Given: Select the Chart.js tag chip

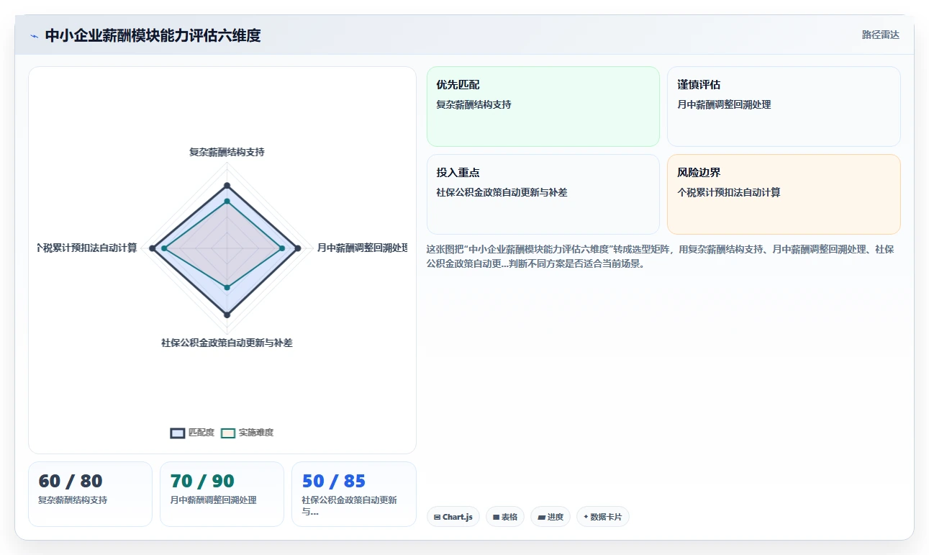Looking at the screenshot, I should 453,517.
